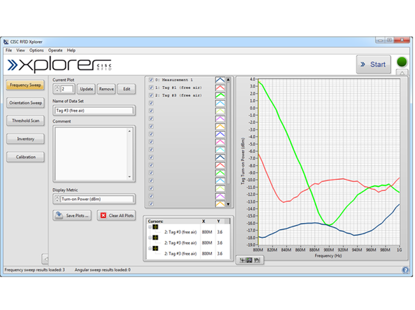Open the Options menu

point(36,50)
